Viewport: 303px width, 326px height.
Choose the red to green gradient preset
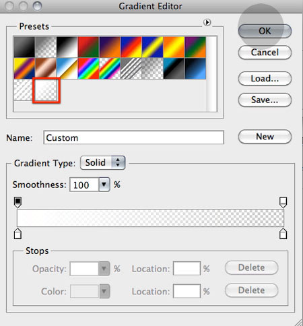(x=88, y=47)
